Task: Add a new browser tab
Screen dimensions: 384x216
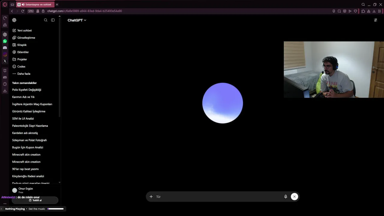Action: 57,4
